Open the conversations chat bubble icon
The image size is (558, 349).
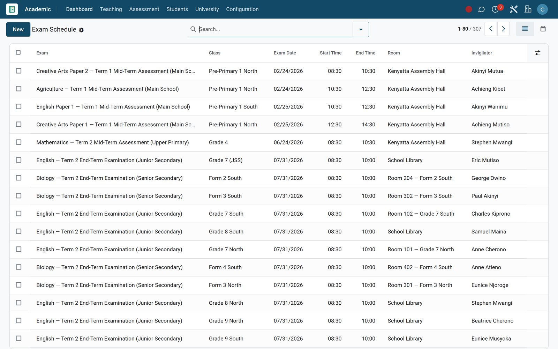[x=481, y=9]
